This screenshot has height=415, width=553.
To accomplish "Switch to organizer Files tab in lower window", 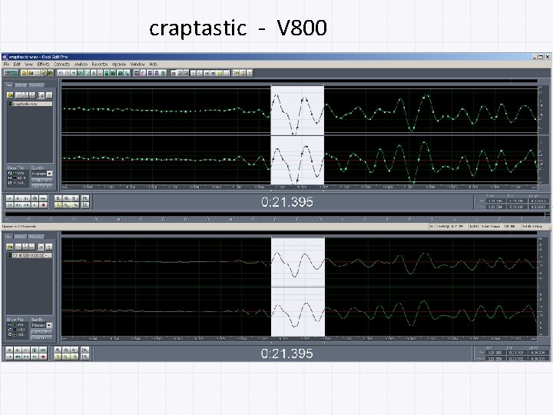I will [8, 237].
